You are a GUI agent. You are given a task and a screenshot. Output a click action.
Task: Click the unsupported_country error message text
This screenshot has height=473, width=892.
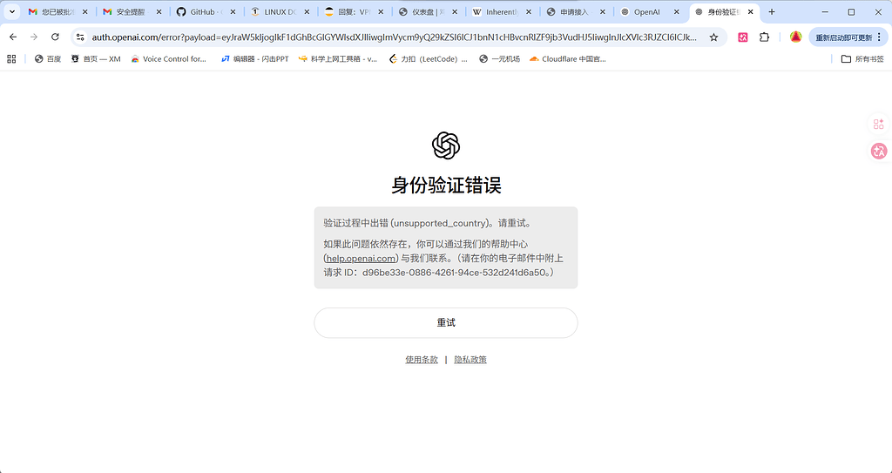tap(428, 222)
